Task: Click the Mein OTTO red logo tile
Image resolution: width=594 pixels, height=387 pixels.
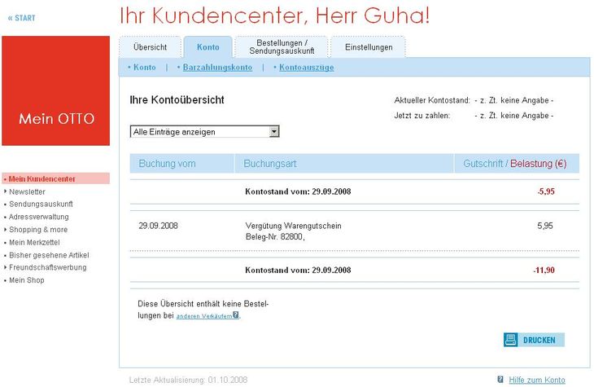Action: (x=56, y=90)
